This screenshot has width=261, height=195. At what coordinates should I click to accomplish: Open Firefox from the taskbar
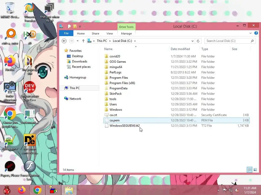(22, 190)
